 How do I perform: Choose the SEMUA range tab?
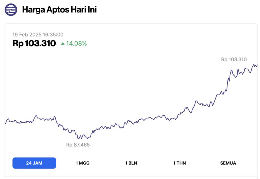pos(228,163)
